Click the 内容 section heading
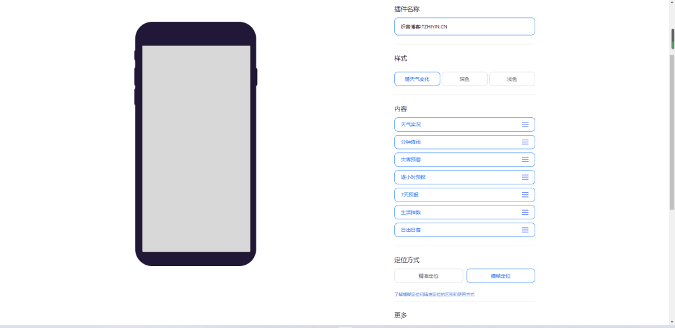 (400, 109)
